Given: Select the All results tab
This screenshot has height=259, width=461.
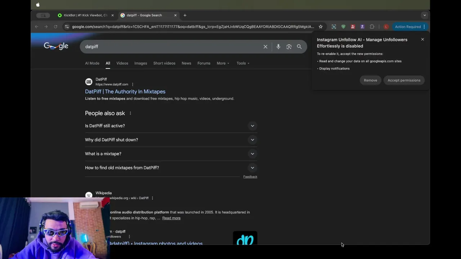Looking at the screenshot, I should [x=108, y=63].
